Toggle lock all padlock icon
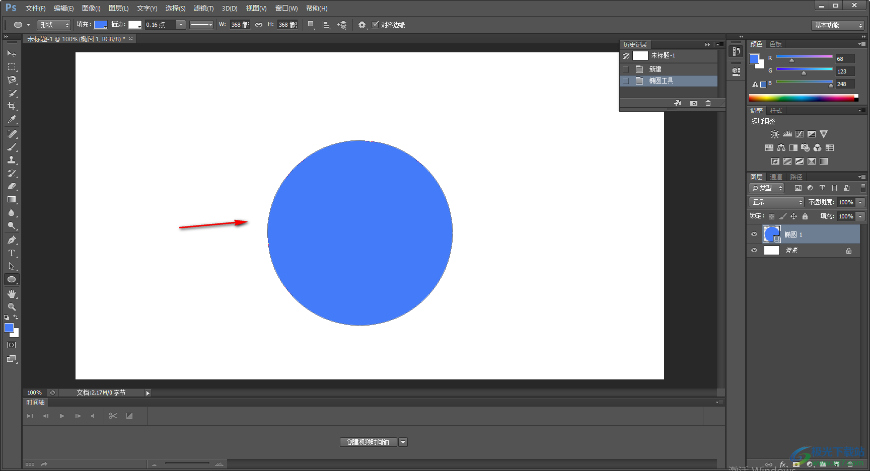 tap(805, 216)
